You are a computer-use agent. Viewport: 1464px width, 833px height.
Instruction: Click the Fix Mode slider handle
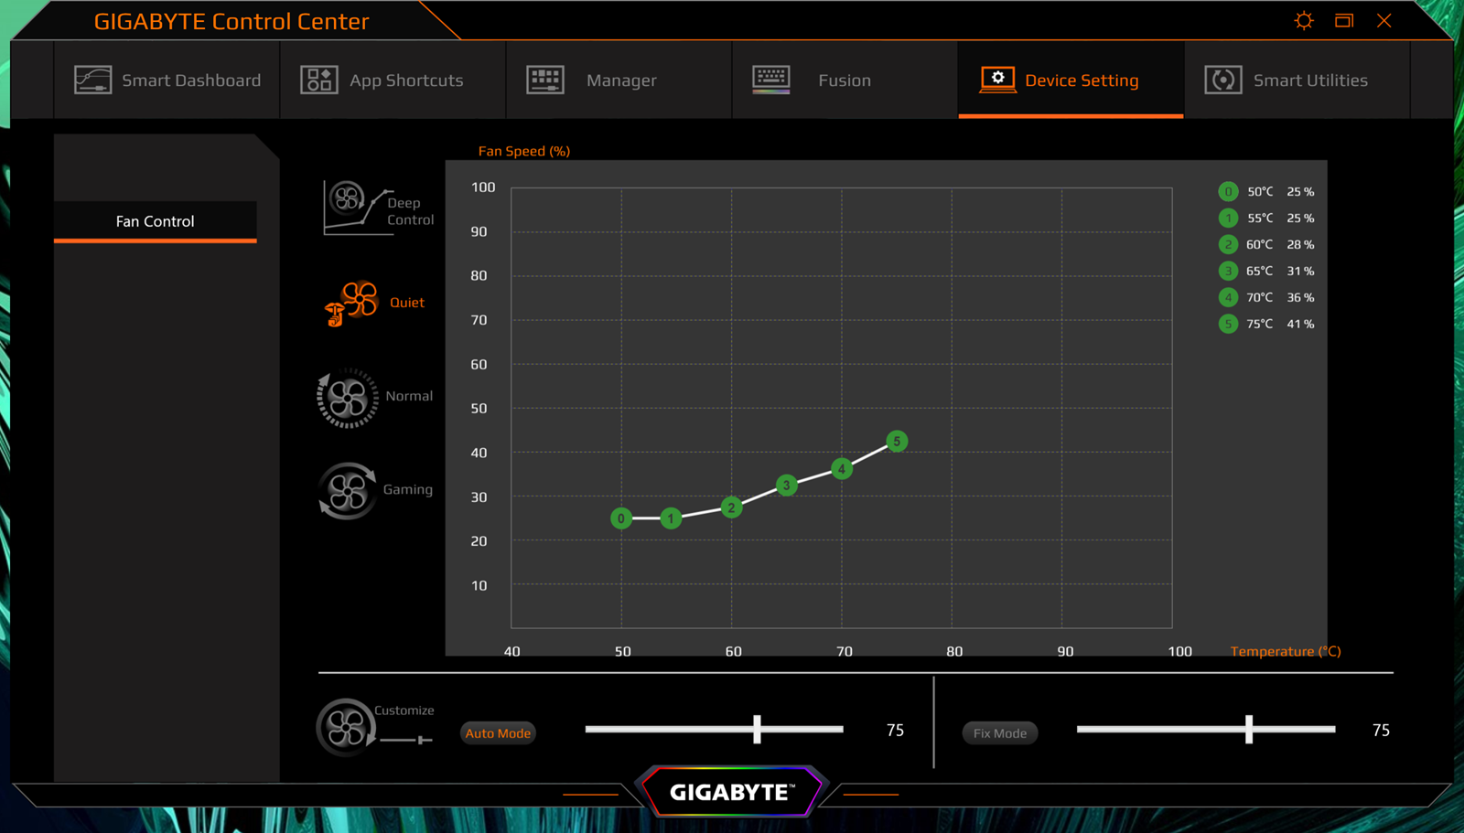click(x=1249, y=729)
